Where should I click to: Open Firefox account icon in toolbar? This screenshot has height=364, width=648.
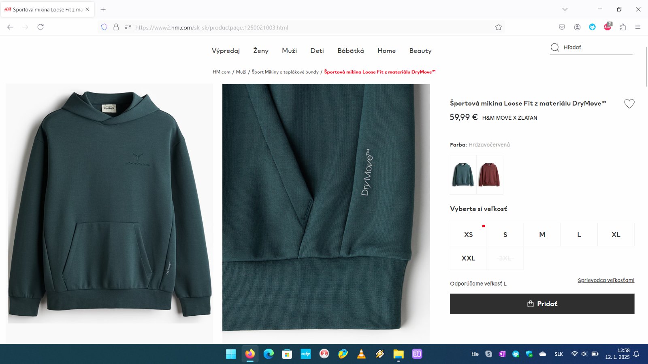click(x=577, y=27)
